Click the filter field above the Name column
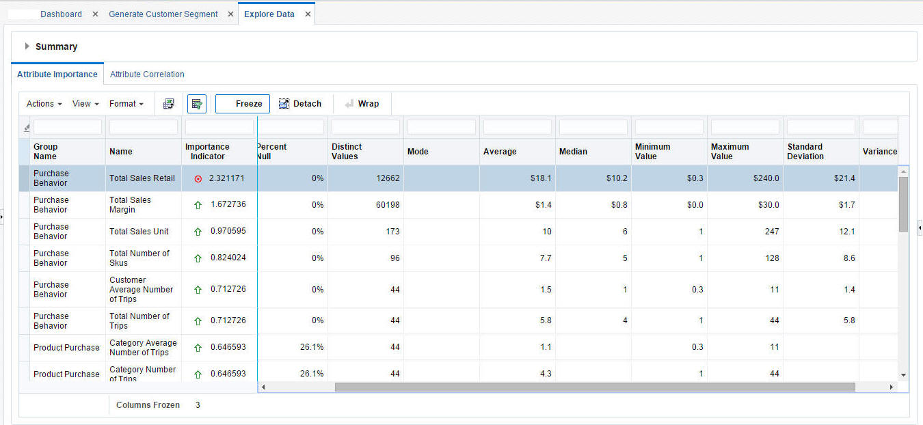The image size is (923, 425). tap(144, 127)
